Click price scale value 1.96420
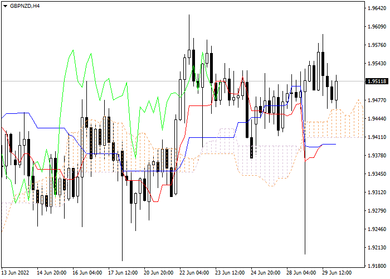Screen dimensions: 390x279 377,8
